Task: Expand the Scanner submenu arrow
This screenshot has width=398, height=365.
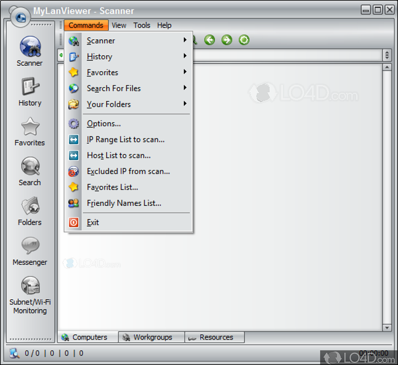Action: pos(185,40)
